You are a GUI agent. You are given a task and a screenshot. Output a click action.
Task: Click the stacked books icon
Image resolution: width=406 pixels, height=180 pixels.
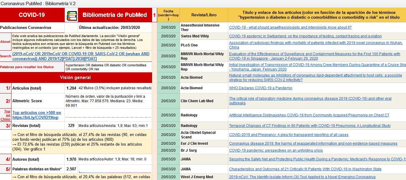71,15
